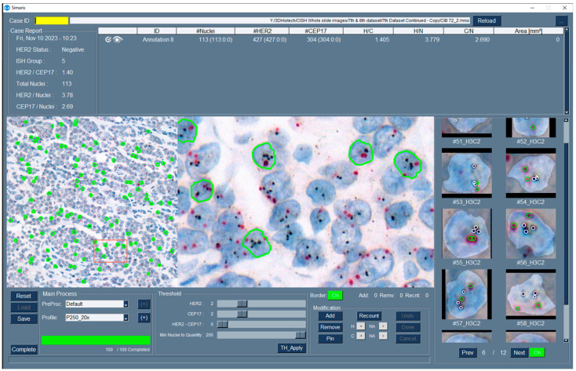The image size is (576, 371).
Task: Select the H/C column header
Action: coord(368,31)
